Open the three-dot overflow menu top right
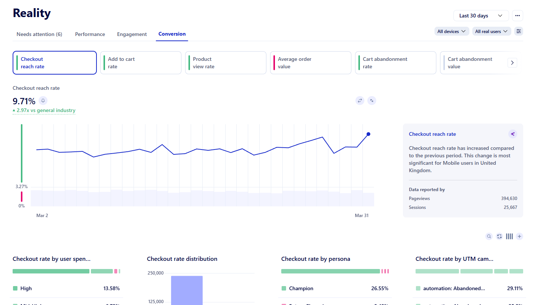This screenshot has height=305, width=538. coord(517,15)
